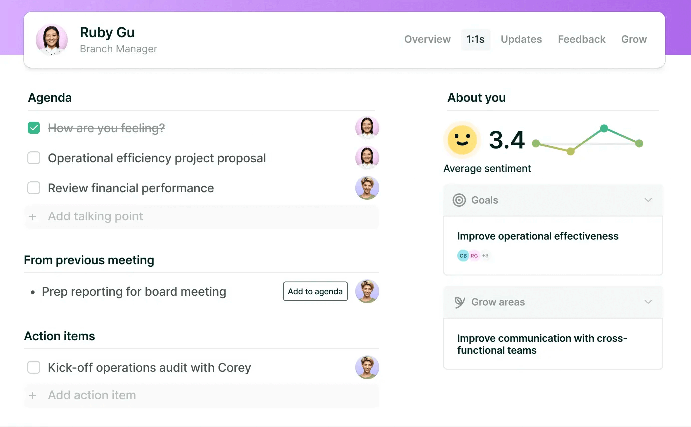The width and height of the screenshot is (691, 427).
Task: Click avatar next to Kick-off operations audit
Action: click(367, 368)
